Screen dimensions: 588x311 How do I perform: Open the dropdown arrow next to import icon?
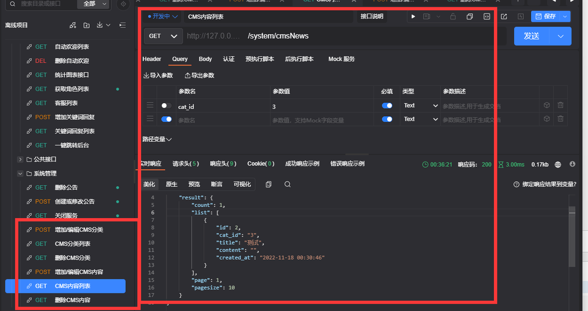108,25
